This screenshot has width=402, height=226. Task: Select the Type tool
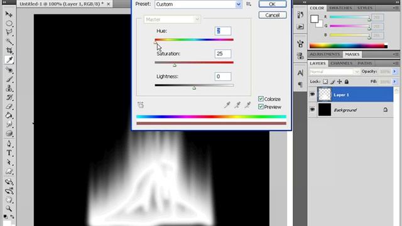click(9, 153)
